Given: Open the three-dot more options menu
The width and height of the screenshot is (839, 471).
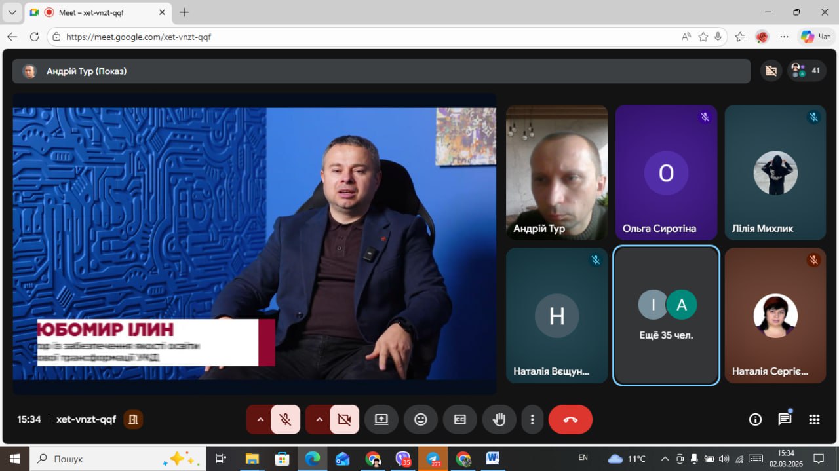Looking at the screenshot, I should (533, 420).
